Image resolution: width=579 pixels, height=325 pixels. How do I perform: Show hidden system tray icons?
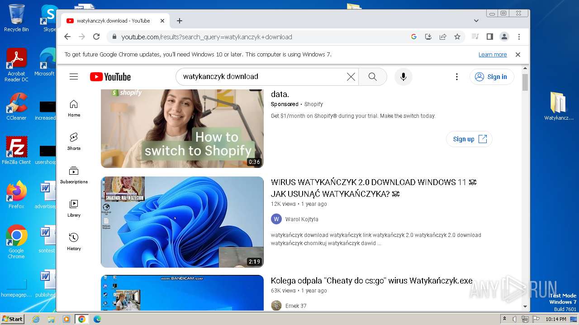point(505,319)
